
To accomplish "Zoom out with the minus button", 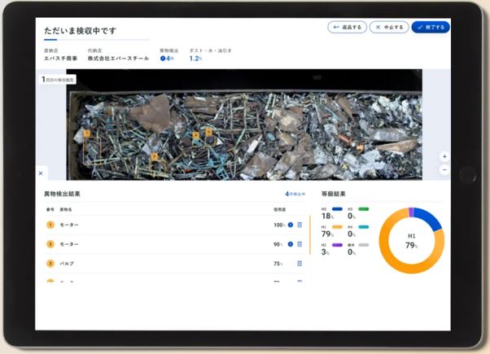I will (444, 170).
